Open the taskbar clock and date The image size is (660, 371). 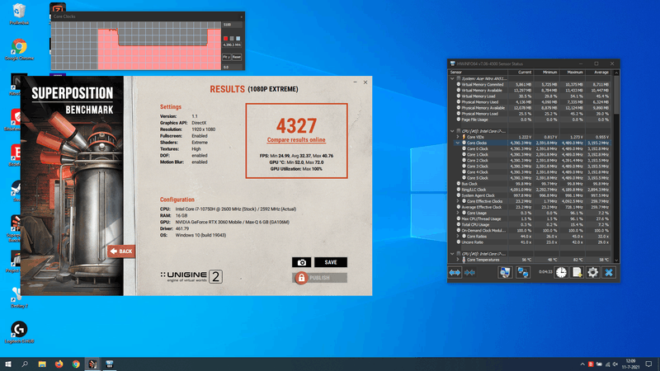click(630, 364)
